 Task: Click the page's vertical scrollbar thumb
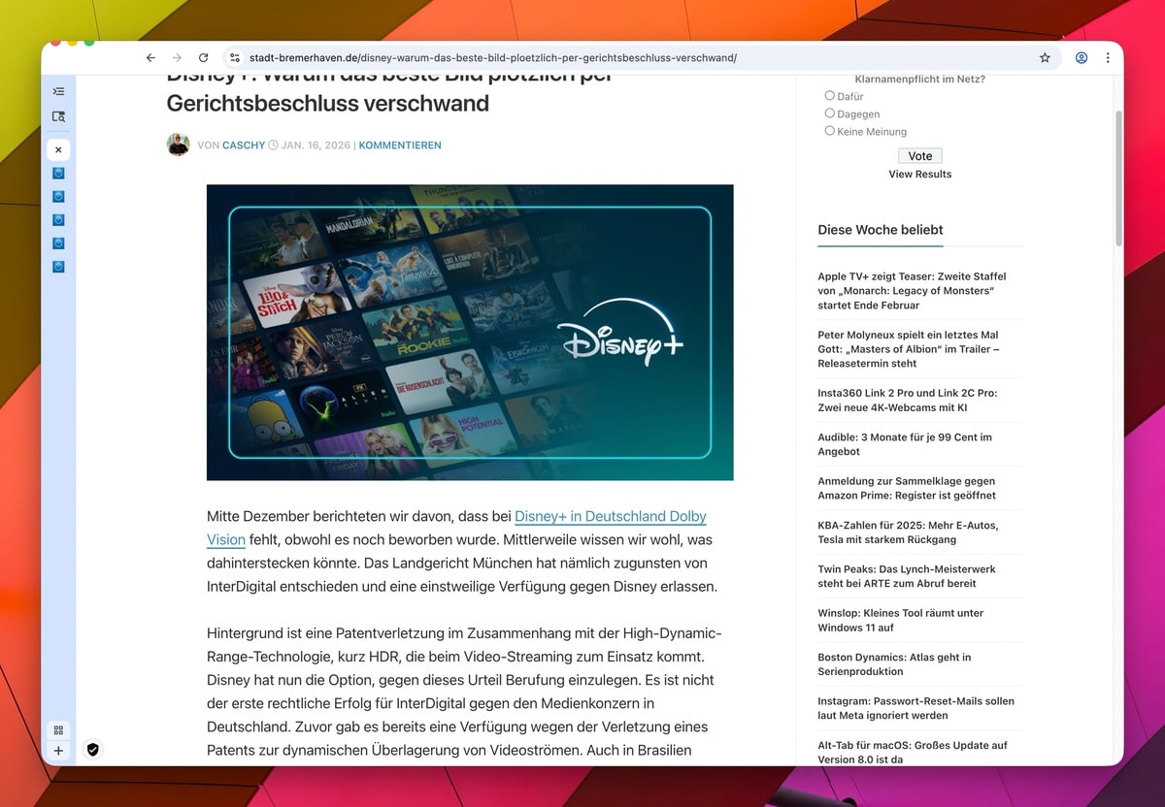click(1118, 177)
